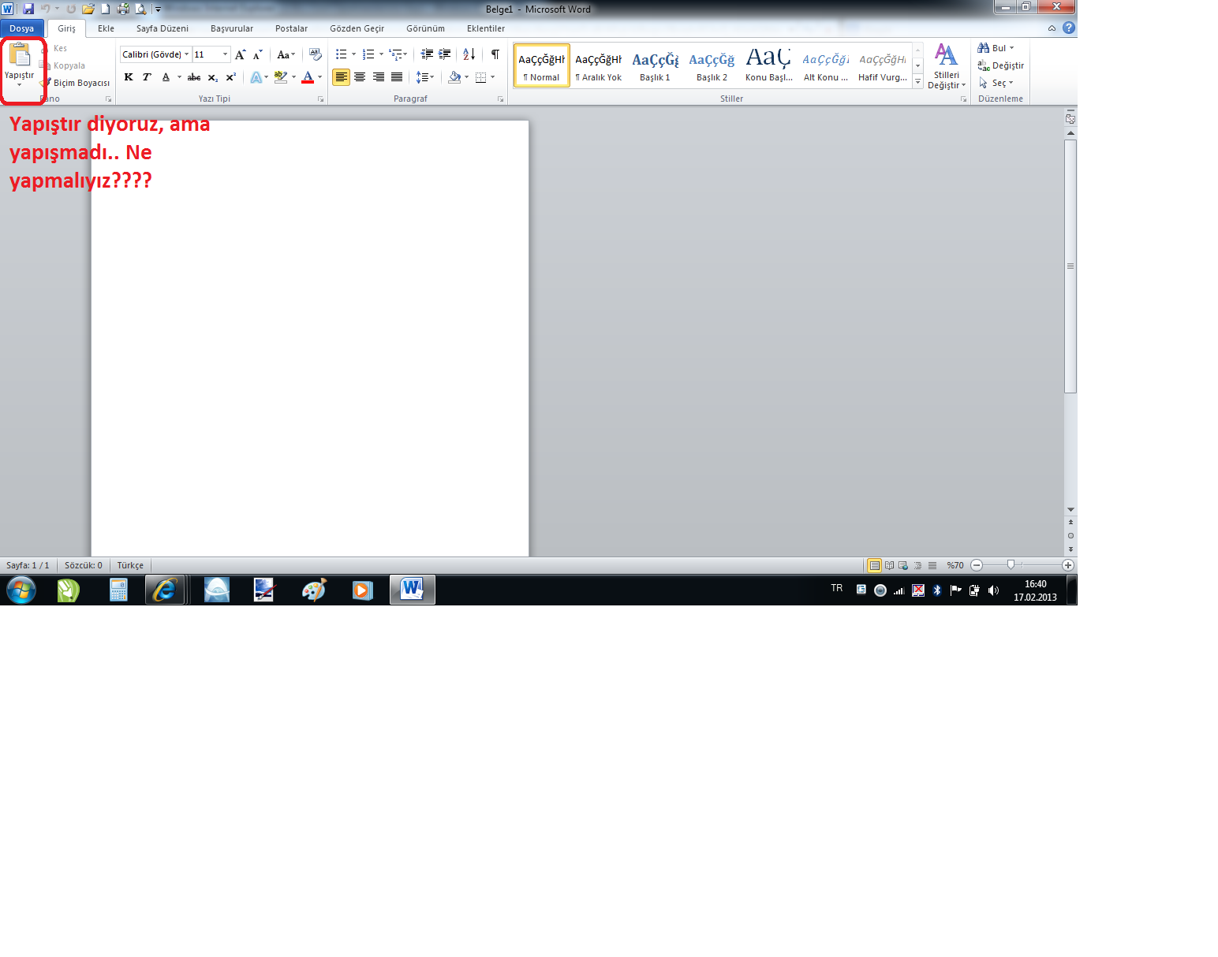The width and height of the screenshot is (1218, 957).
Task: Open the Sayfa Düzeni tab
Action: point(162,28)
